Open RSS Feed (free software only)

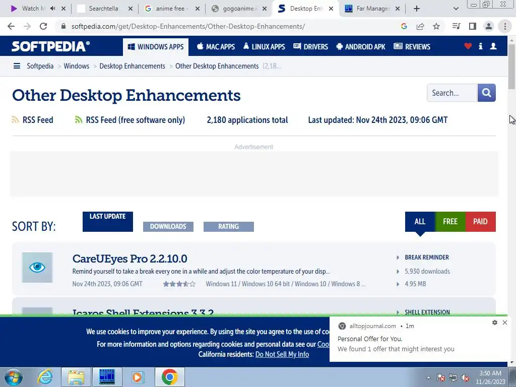130,120
